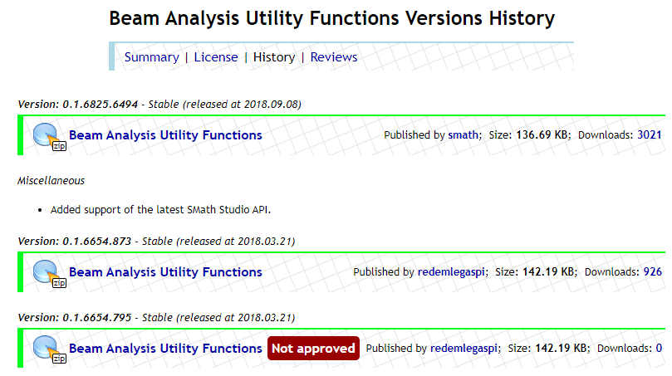
Task: Click the Miscellaneous changelog heading
Action: pos(51,180)
